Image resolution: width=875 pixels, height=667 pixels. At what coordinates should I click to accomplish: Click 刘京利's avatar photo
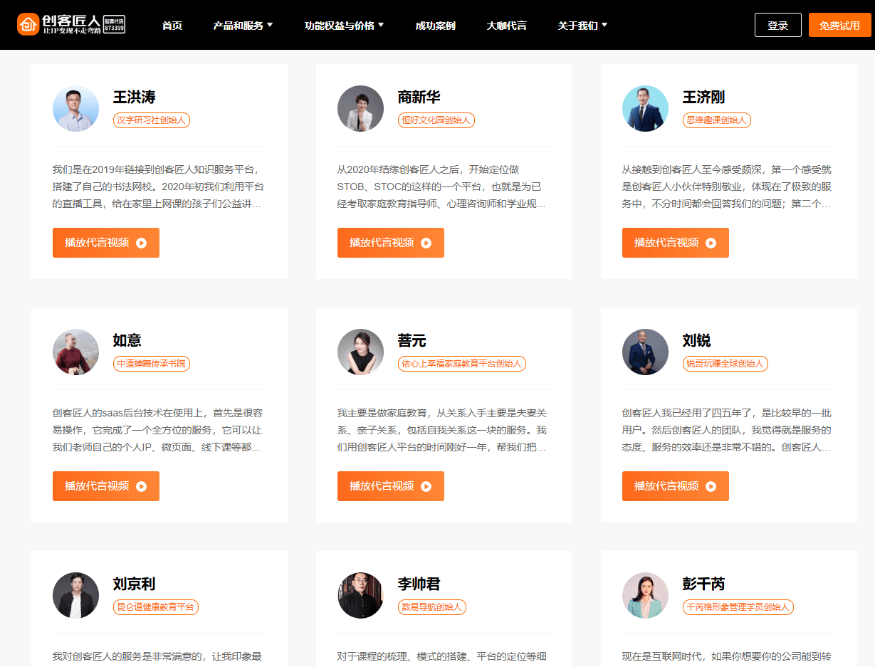[x=75, y=596]
